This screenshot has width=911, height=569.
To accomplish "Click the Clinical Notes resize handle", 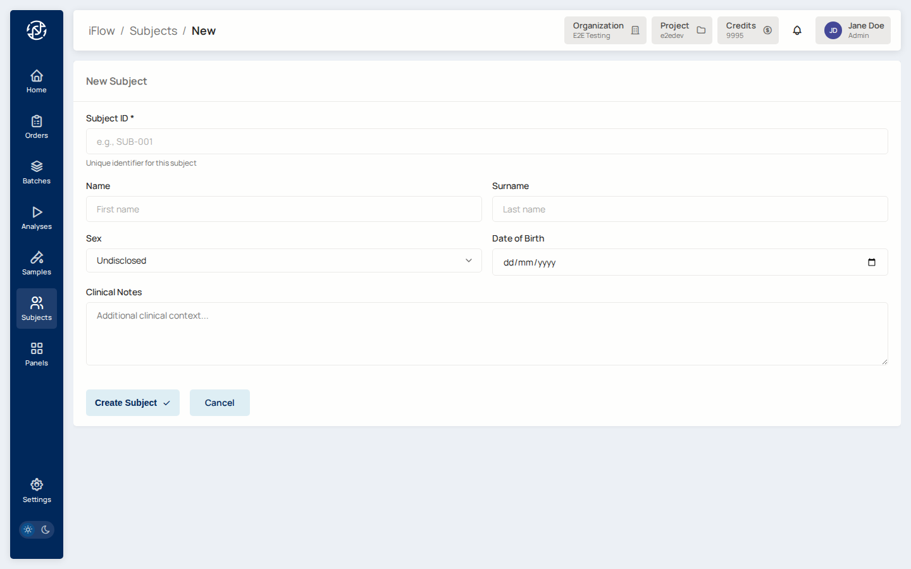I will [884, 361].
